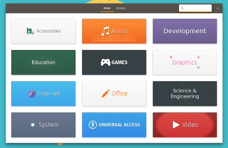Open the Accessories category
This screenshot has width=228, height=148.
pos(43,31)
